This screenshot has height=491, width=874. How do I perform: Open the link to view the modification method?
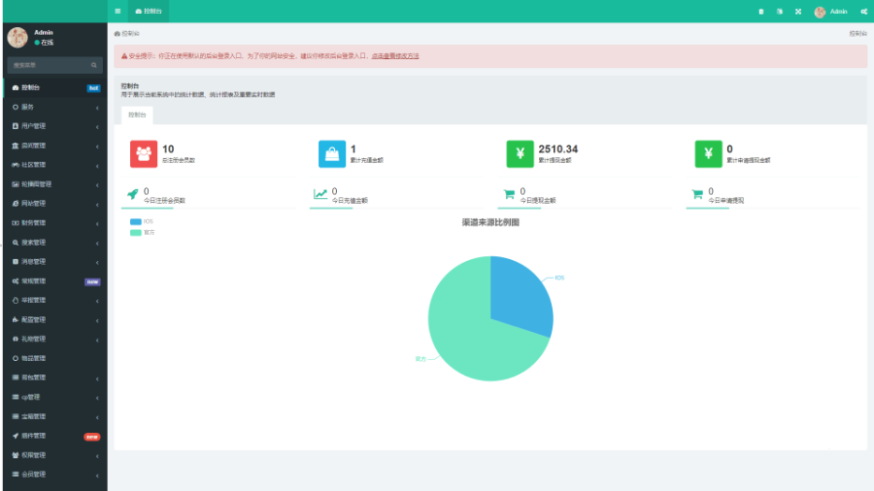(395, 56)
